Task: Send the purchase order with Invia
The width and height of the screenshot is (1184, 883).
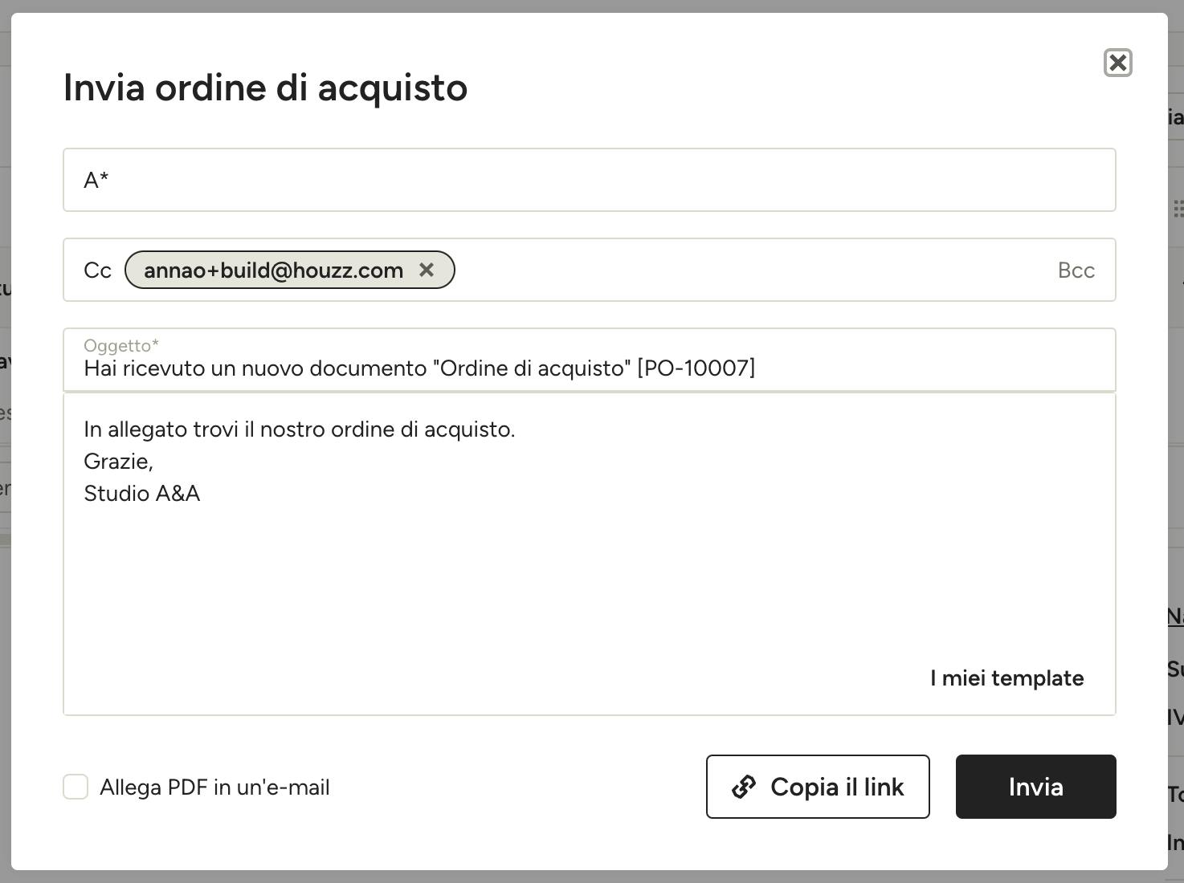Action: [x=1035, y=787]
